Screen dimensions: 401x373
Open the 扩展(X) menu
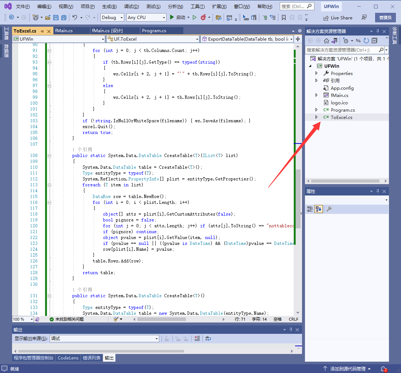(x=219, y=7)
